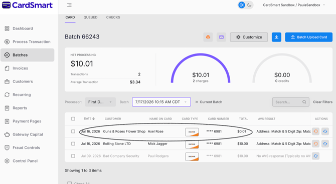
Task: Switch to dark mode moon icon
Action: [249, 5]
